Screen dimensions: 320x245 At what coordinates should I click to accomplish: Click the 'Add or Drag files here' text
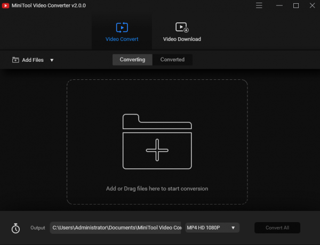[x=157, y=189]
